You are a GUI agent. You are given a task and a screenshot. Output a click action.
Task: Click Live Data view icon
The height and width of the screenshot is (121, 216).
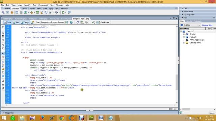[32, 23]
